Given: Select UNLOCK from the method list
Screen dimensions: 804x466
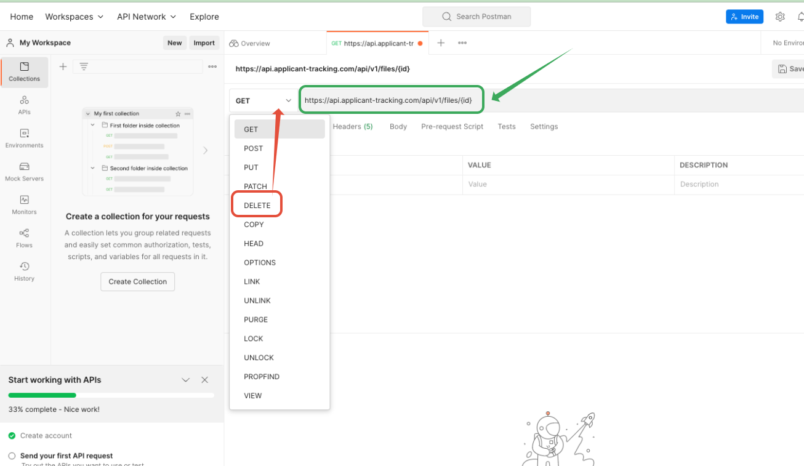Looking at the screenshot, I should [279, 358].
